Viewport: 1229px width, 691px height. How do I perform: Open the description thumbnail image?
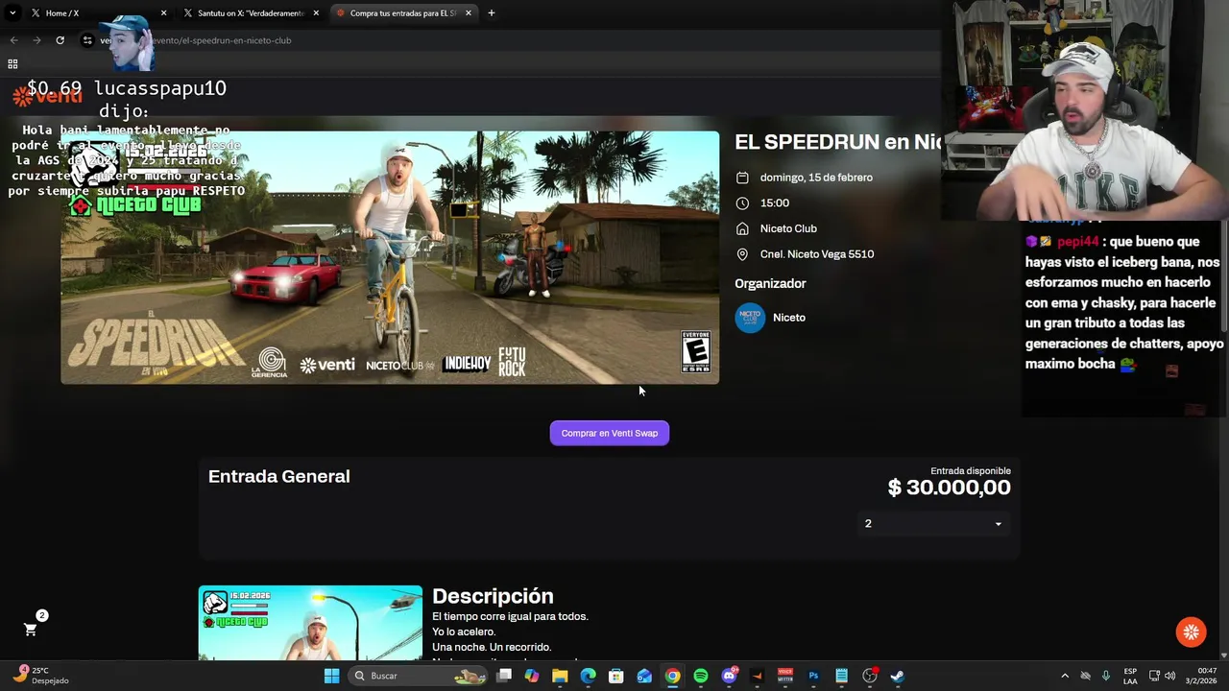click(310, 623)
